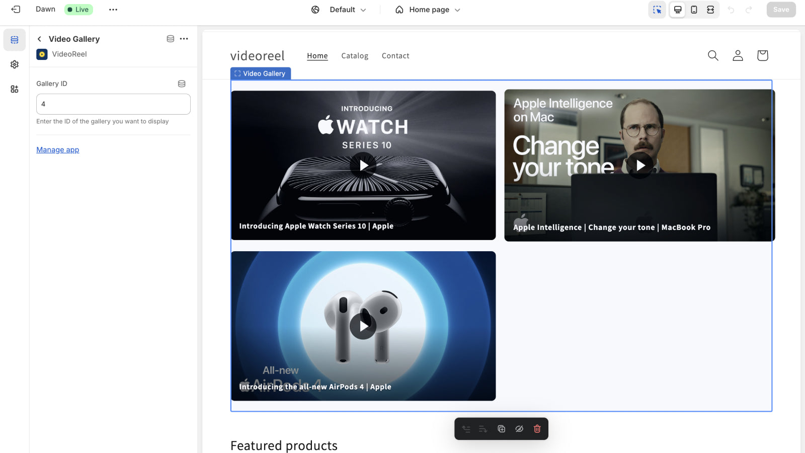
Task: Switch preview to mobile view
Action: 695,10
